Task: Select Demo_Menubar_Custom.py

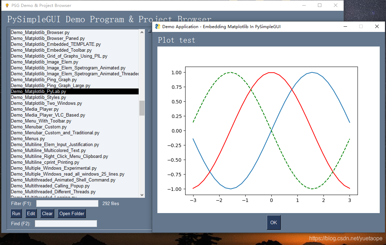Action: point(75,127)
